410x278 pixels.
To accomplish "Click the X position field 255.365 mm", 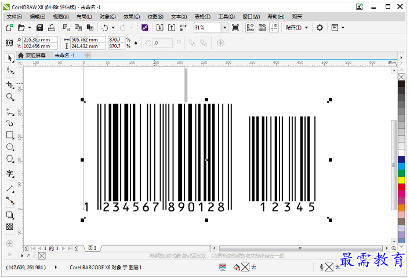I will [40, 40].
